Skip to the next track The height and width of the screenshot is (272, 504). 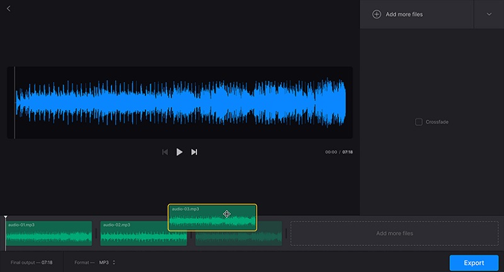coord(194,152)
